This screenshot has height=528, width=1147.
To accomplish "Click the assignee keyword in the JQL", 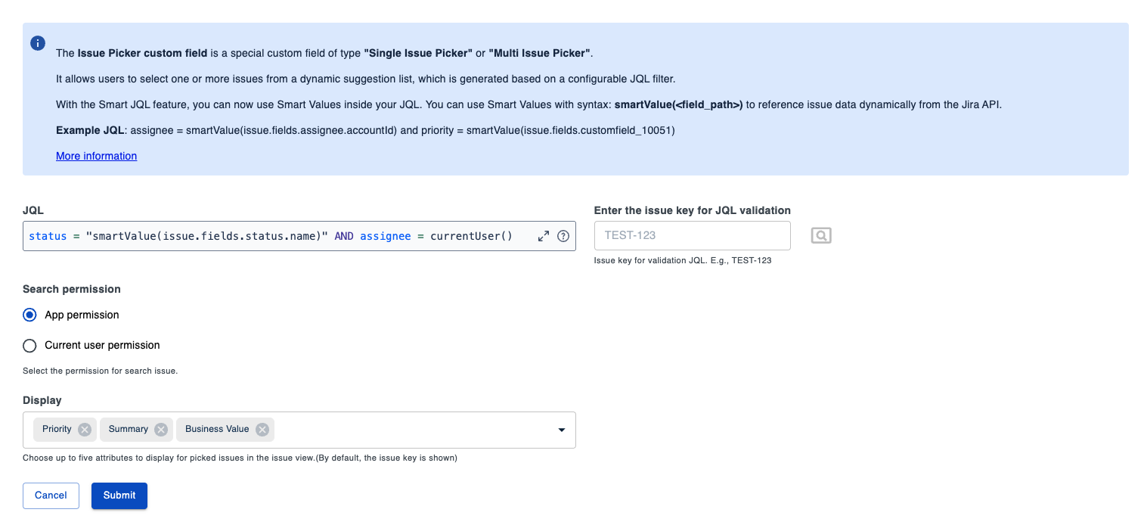I will pyautogui.click(x=386, y=235).
